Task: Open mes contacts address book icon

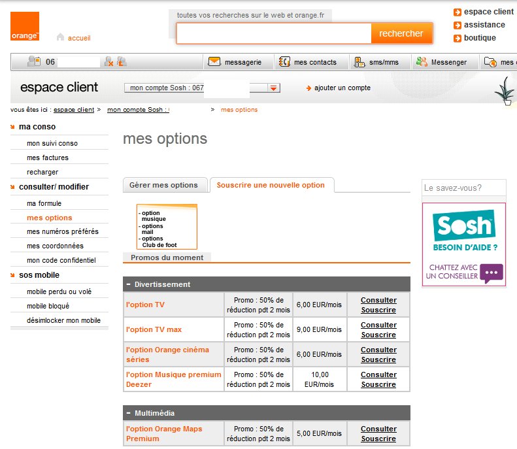Action: coord(285,62)
